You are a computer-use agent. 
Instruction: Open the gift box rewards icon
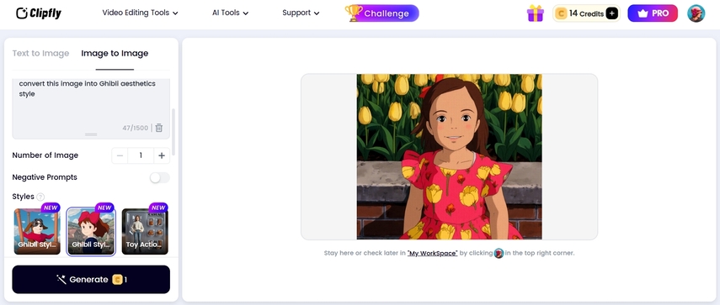pos(535,13)
